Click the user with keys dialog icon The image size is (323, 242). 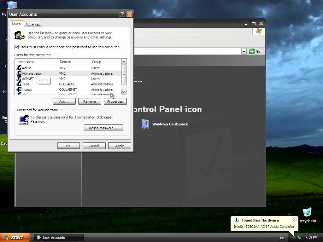pyautogui.click(x=19, y=35)
